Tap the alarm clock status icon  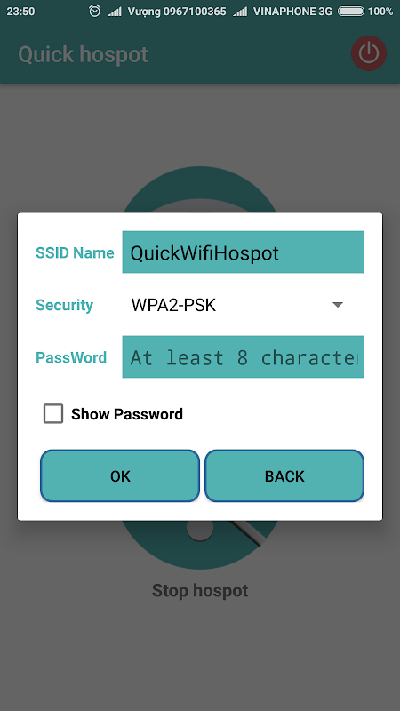[94, 12]
